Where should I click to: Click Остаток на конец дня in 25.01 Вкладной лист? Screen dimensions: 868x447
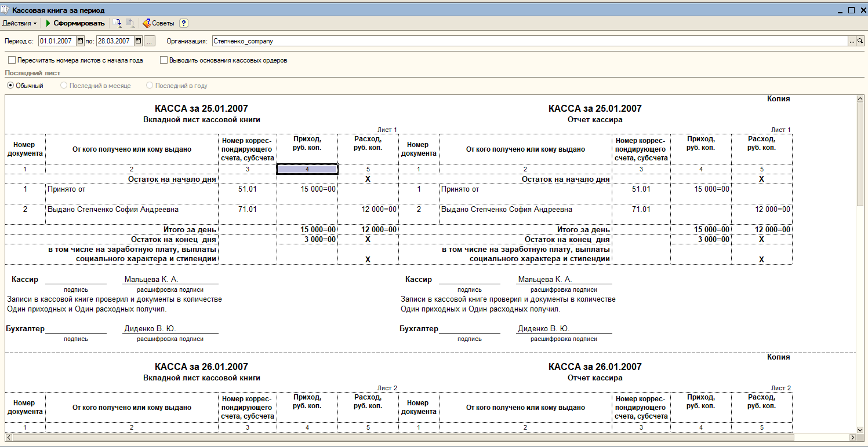point(174,239)
